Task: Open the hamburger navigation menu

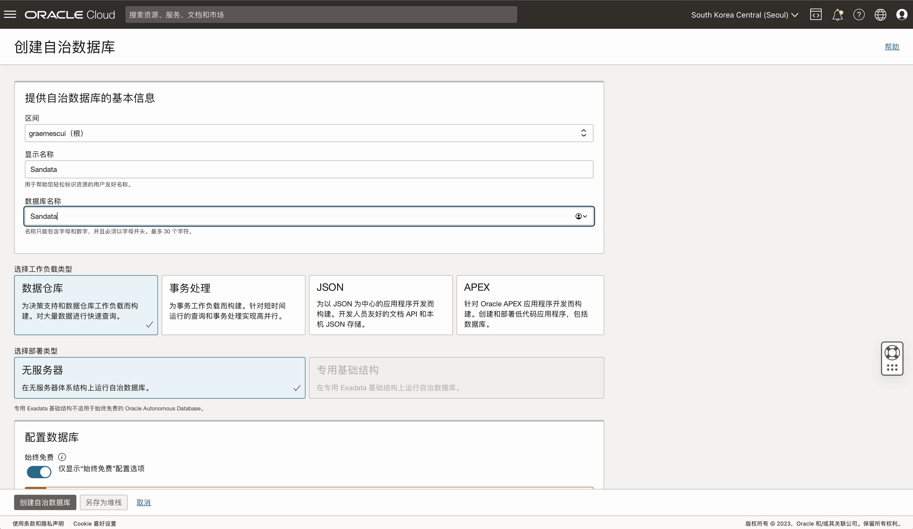Action: point(10,15)
